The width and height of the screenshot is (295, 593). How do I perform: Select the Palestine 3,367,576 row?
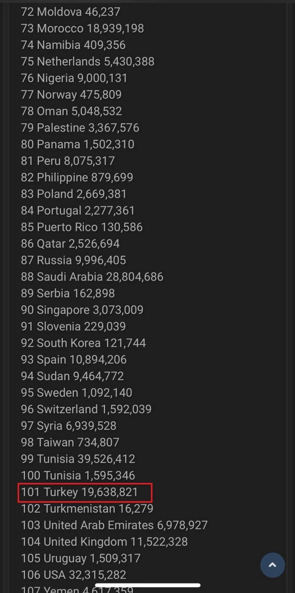coord(80,128)
